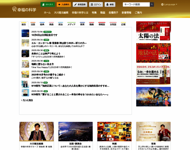The width and height of the screenshot is (190, 150).
Task: Click the 幸福の科学 logo
Action: point(24,9)
